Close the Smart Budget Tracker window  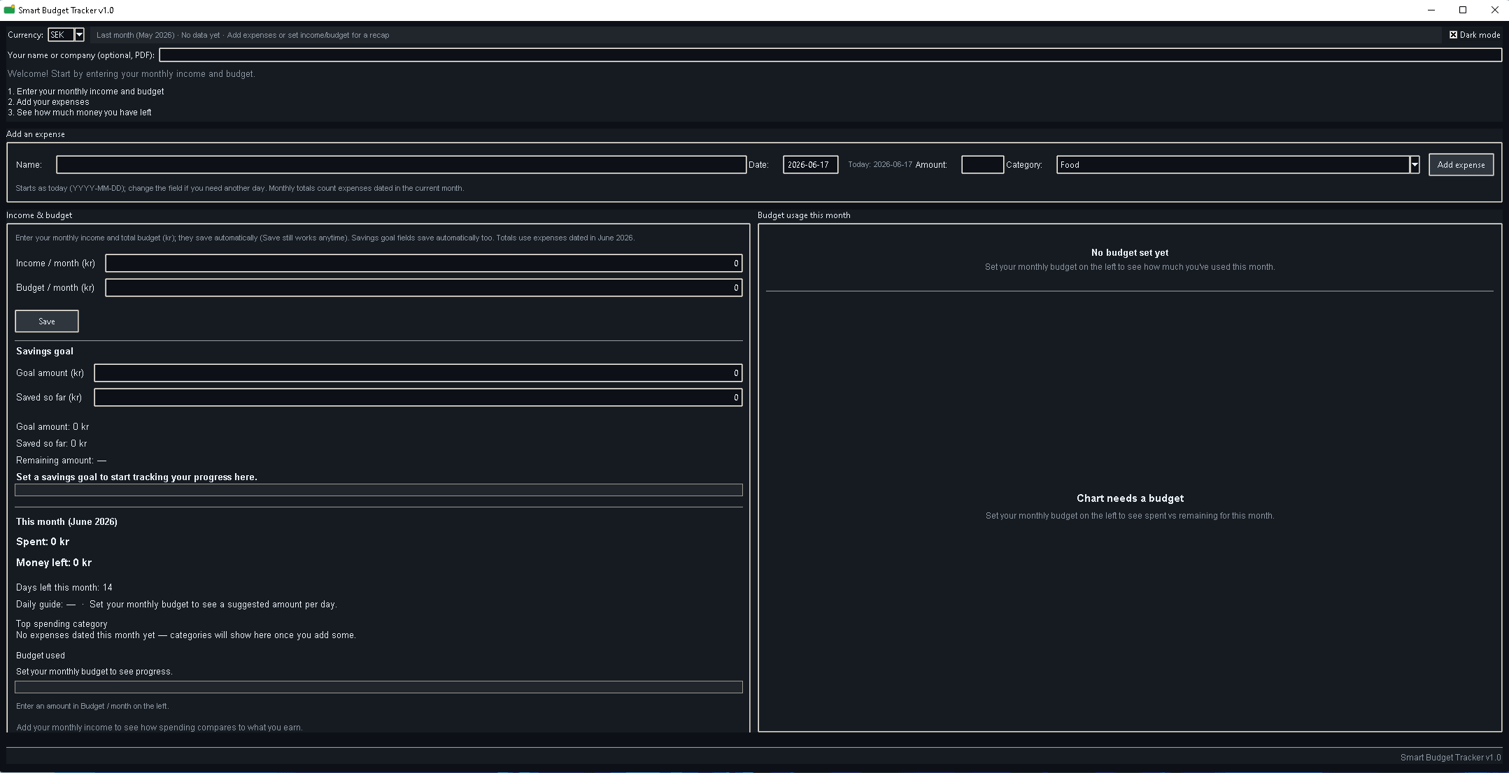[1494, 10]
